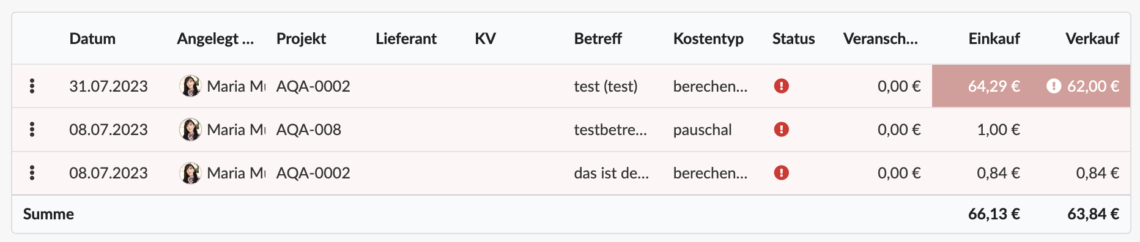
Task: Click Maria's avatar in the AQA-008 row
Action: point(190,130)
